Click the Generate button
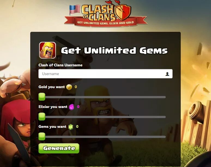The width and height of the screenshot is (211, 167). (59, 148)
